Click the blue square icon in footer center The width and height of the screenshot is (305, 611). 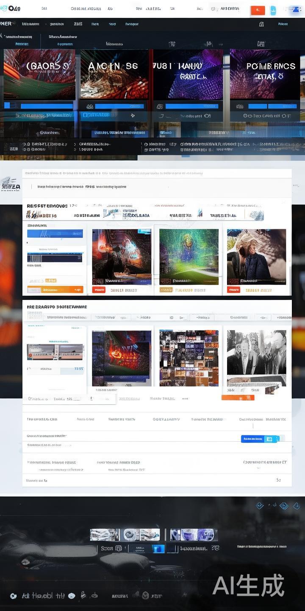(x=158, y=549)
